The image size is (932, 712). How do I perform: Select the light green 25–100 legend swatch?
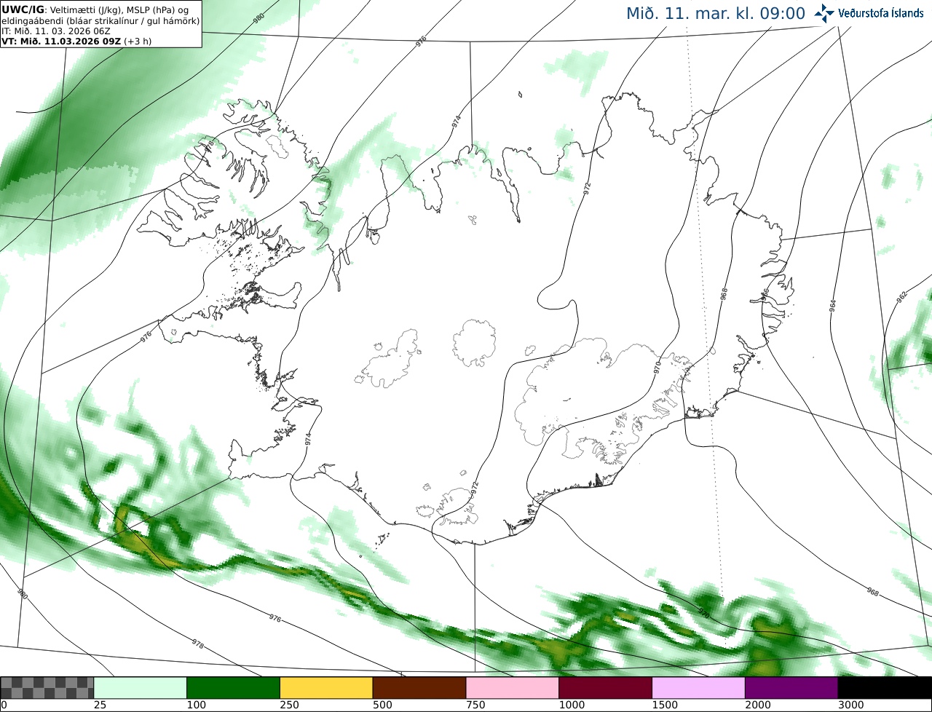141,688
